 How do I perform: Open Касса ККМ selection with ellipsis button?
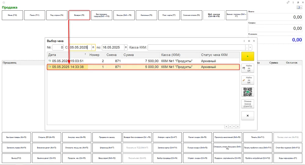tap(247, 47)
